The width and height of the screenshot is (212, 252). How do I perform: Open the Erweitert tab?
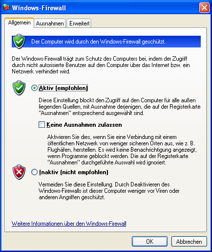click(x=79, y=23)
